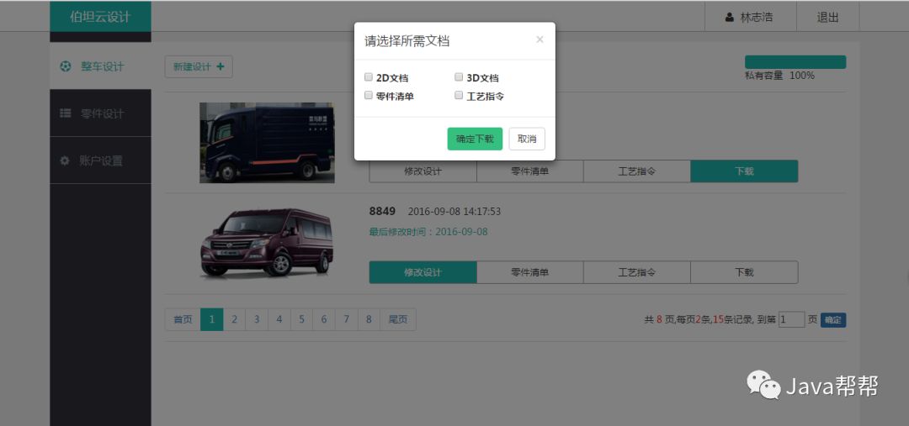
Task: Click the purple van thumbnail
Action: pyautogui.click(x=267, y=243)
